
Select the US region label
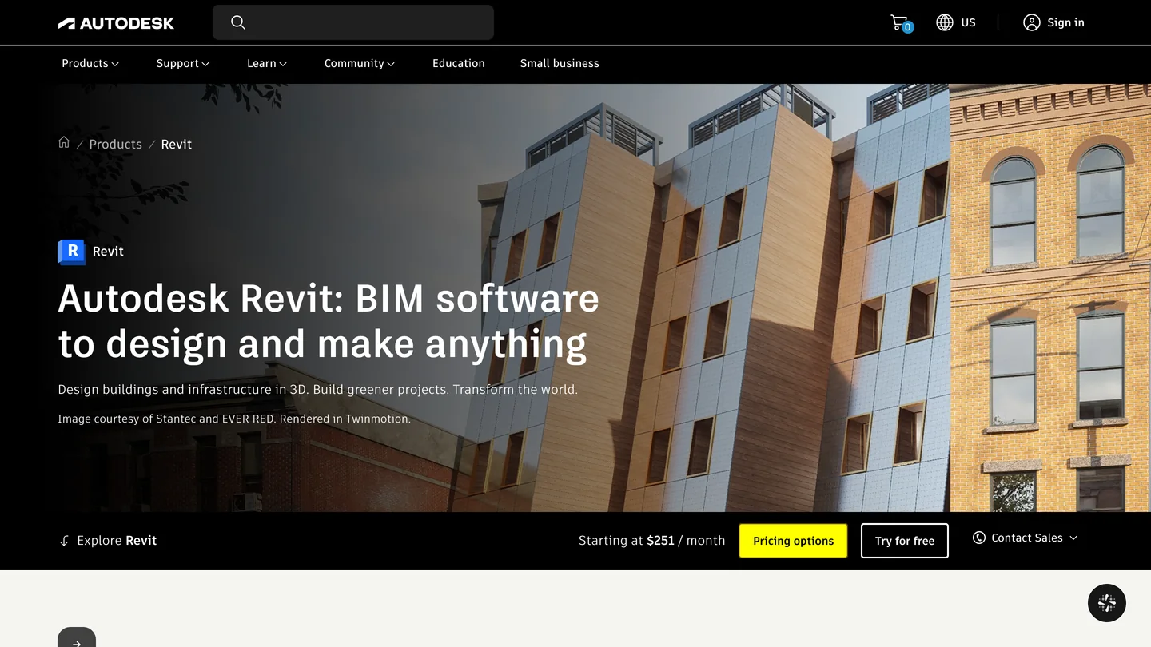pyautogui.click(x=969, y=22)
